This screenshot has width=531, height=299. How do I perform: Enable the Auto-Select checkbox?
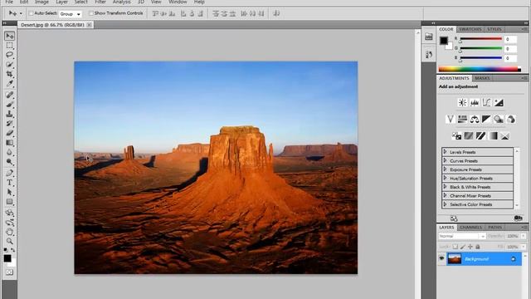coord(32,13)
